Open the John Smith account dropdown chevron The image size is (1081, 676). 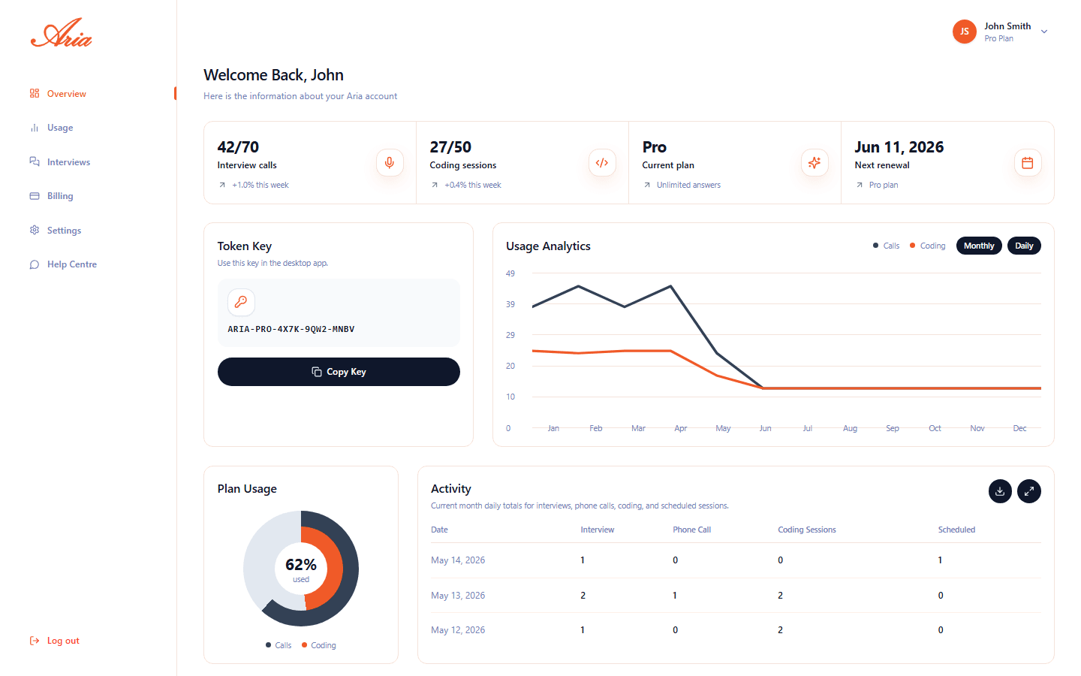tap(1044, 32)
